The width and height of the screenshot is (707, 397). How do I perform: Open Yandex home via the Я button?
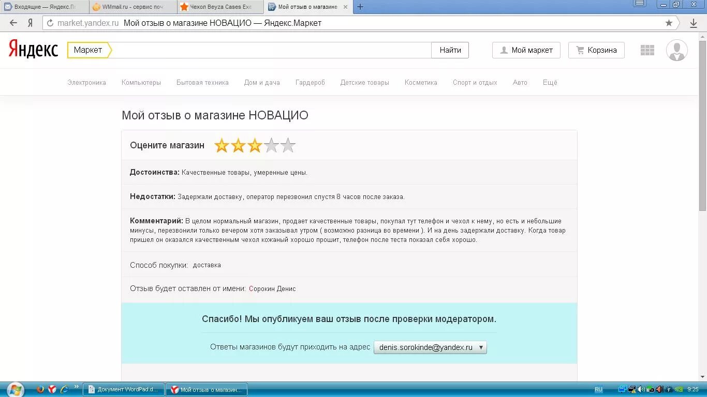[x=30, y=23]
